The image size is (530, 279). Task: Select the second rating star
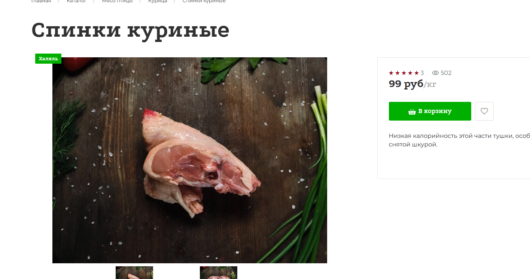pyautogui.click(x=397, y=73)
